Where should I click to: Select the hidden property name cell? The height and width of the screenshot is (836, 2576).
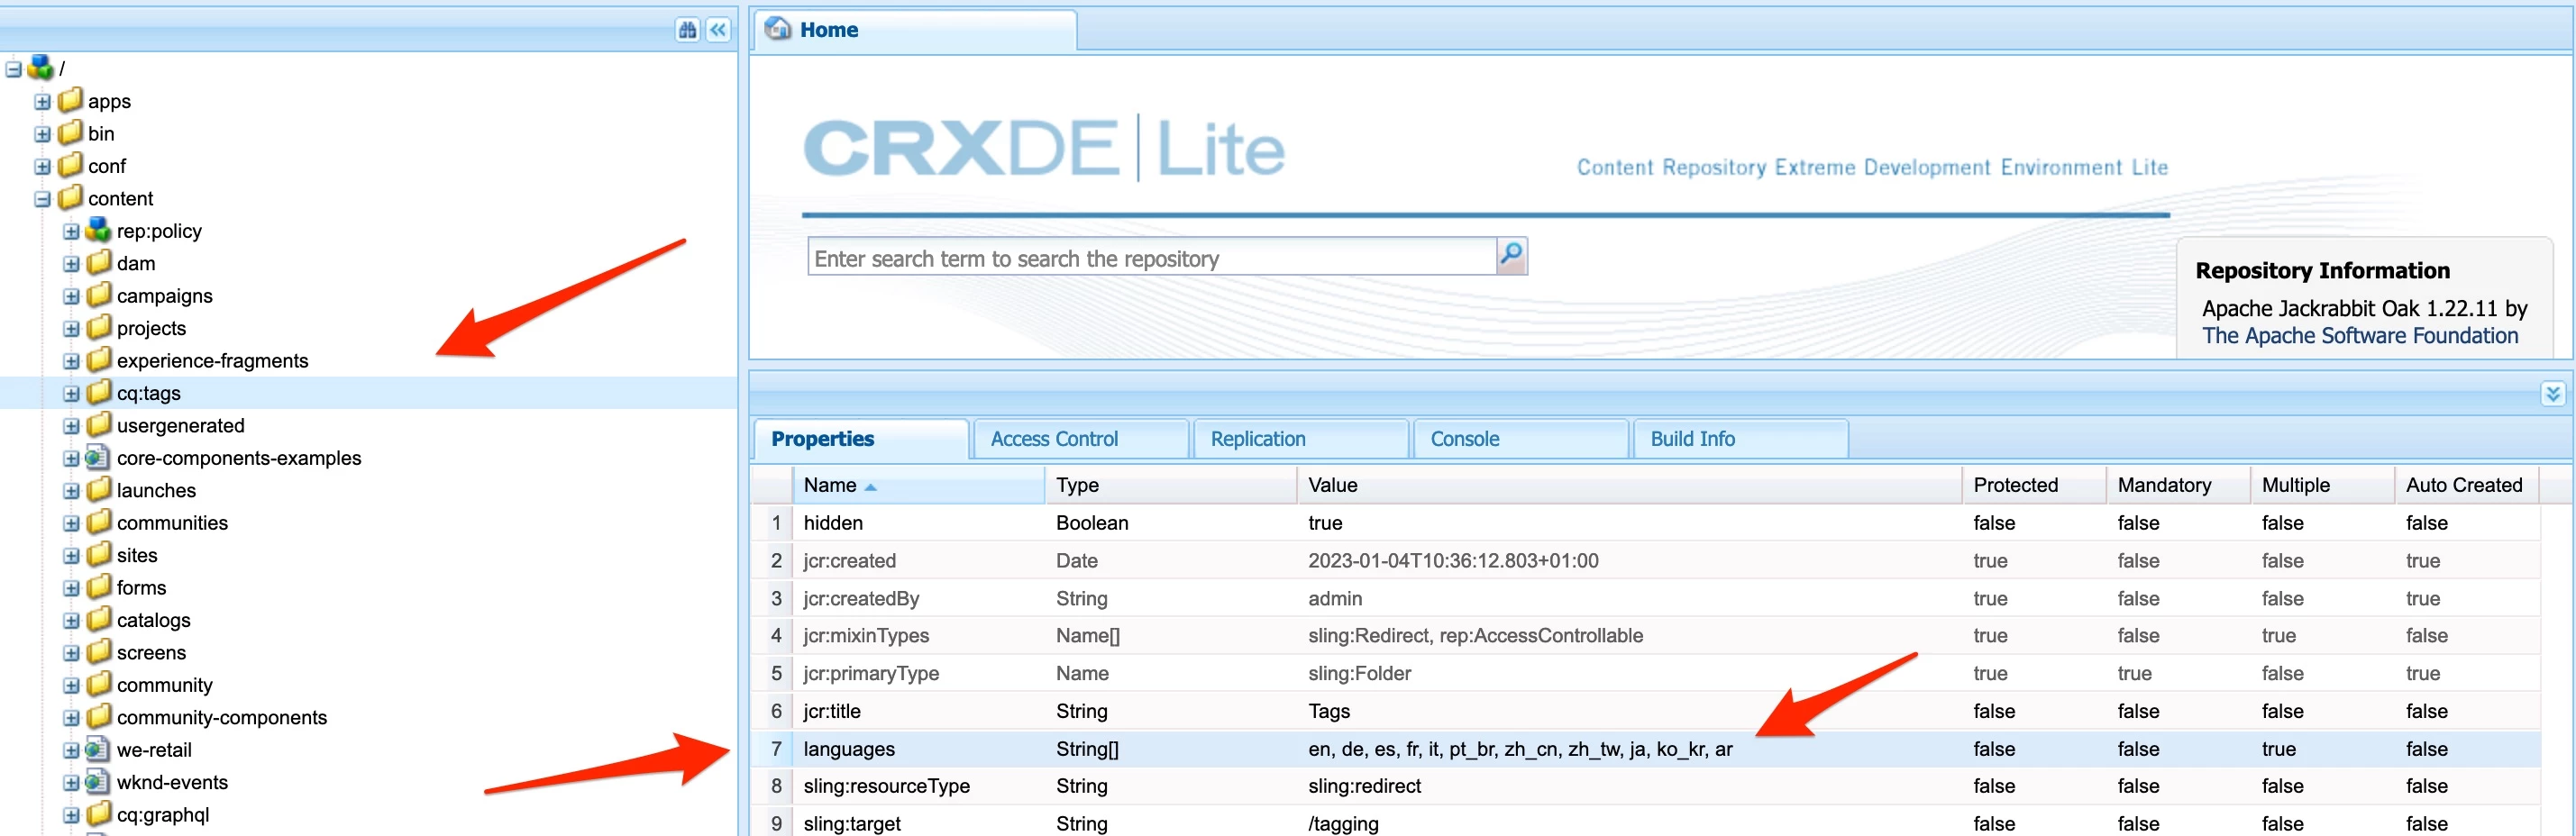click(x=918, y=523)
